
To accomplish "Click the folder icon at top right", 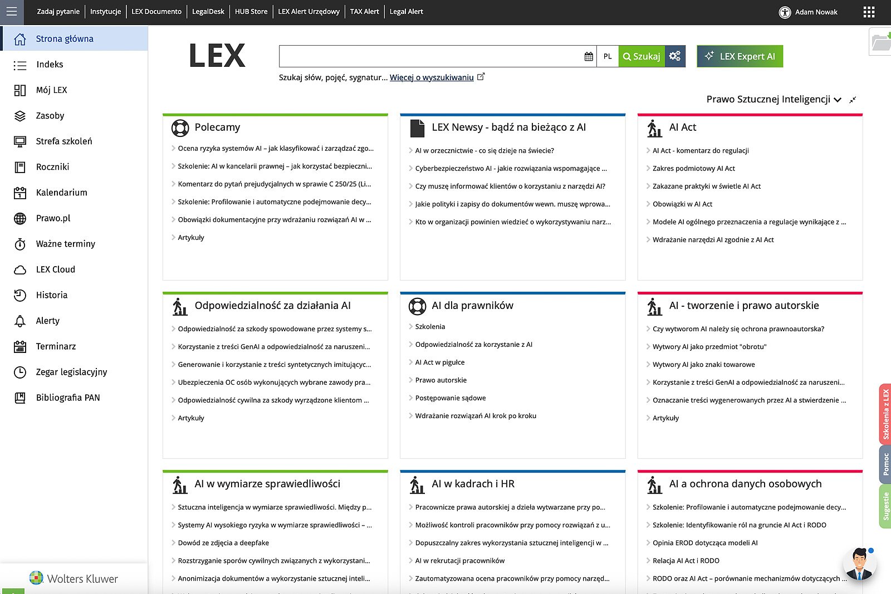I will tap(880, 42).
